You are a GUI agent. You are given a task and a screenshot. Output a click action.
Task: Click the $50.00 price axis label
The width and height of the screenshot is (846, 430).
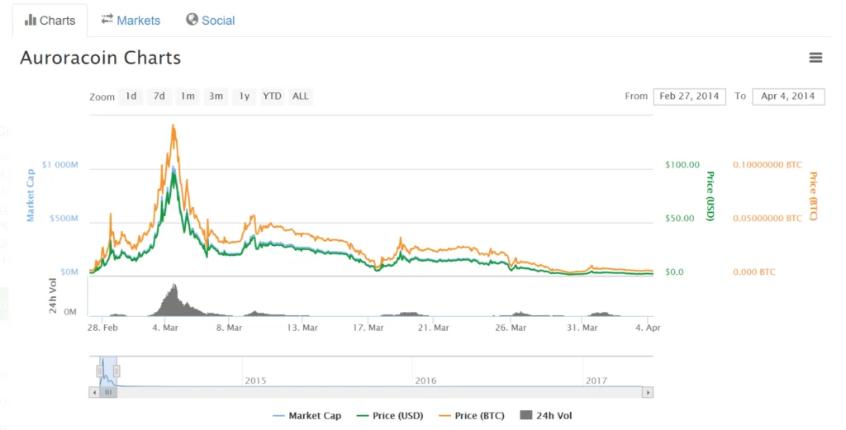click(679, 218)
